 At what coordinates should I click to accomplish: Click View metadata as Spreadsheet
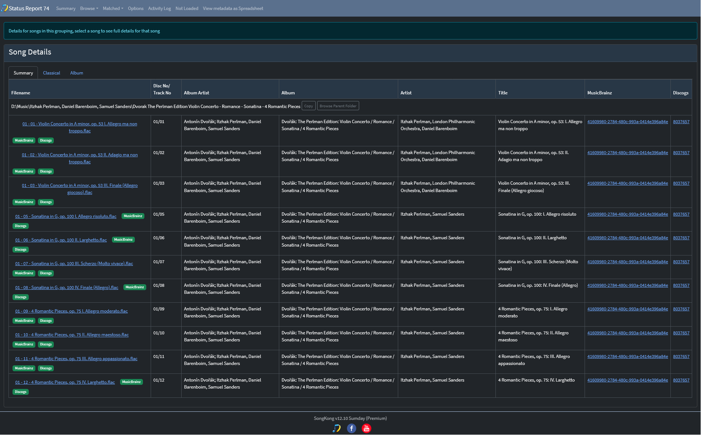233,8
